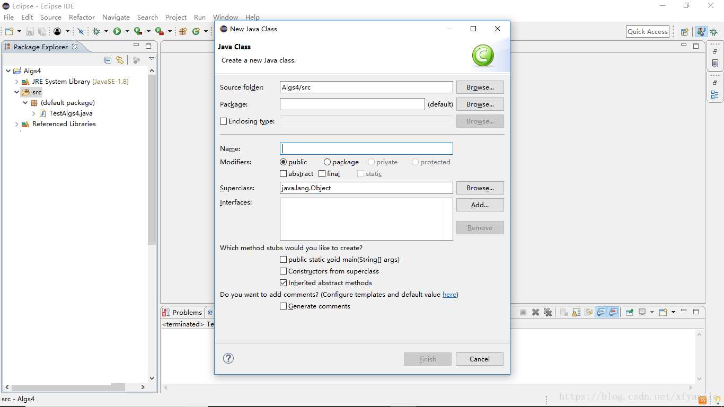Click Remove Launch icon in Console

coord(535,312)
